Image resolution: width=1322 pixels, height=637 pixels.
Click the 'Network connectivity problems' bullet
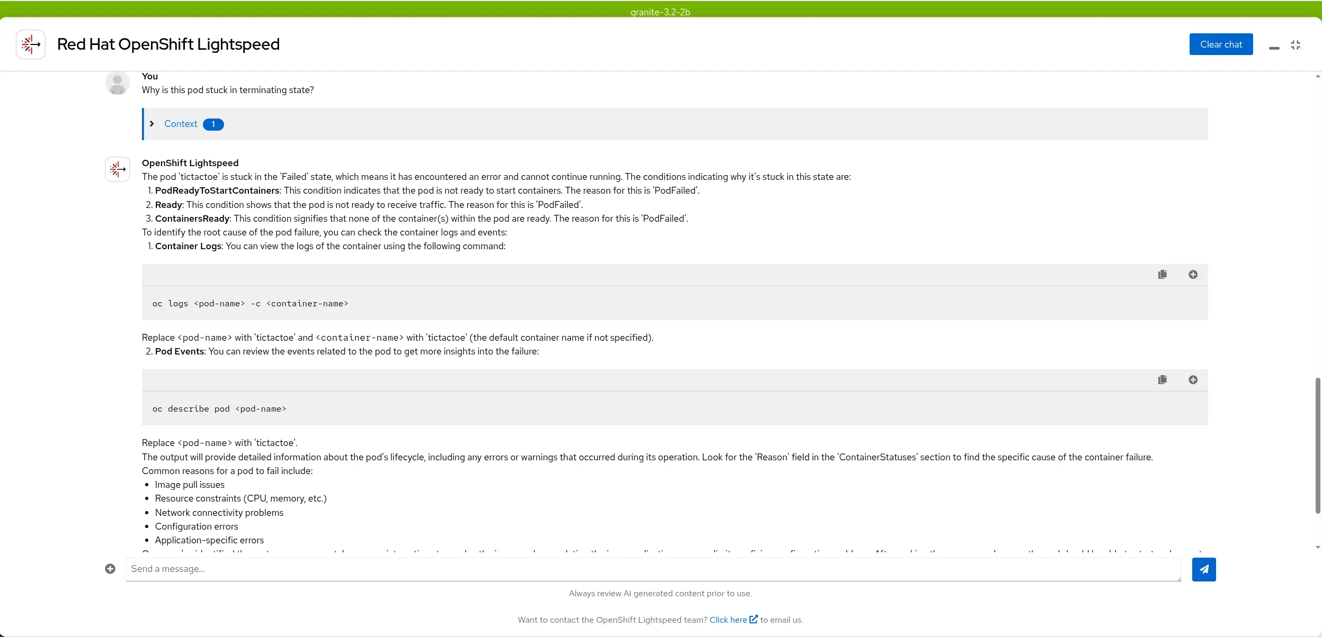[219, 513]
